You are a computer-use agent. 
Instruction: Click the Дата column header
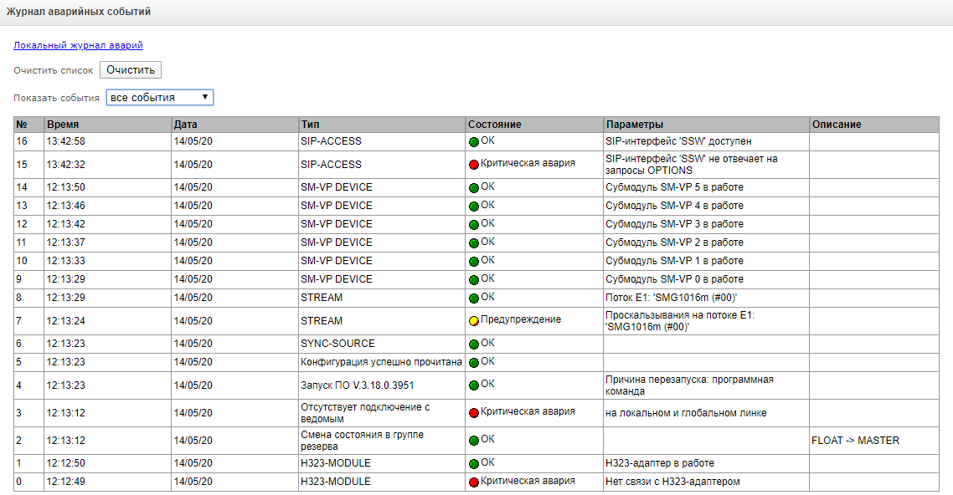coord(234,125)
